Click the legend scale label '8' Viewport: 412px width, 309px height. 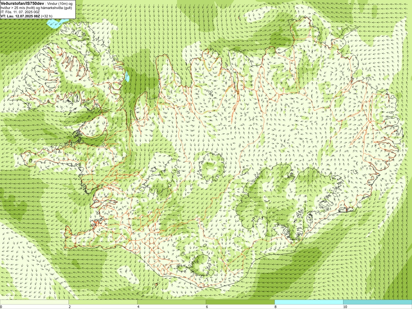pyautogui.click(x=276, y=307)
